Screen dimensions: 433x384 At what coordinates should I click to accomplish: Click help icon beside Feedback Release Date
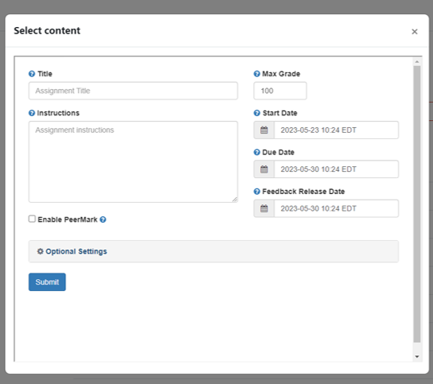[257, 192]
